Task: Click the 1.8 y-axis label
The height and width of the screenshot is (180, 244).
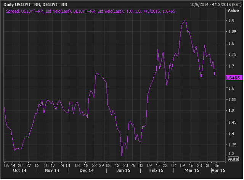Action: click(x=232, y=43)
